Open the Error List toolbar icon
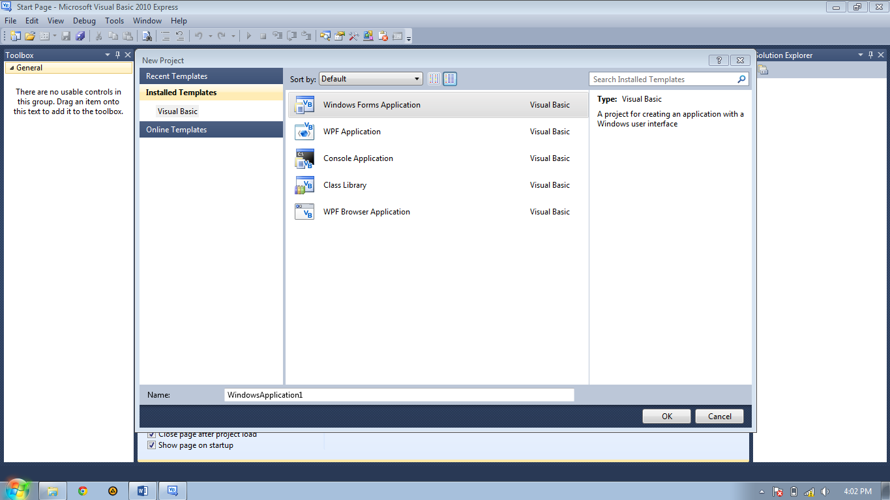 pyautogui.click(x=383, y=36)
